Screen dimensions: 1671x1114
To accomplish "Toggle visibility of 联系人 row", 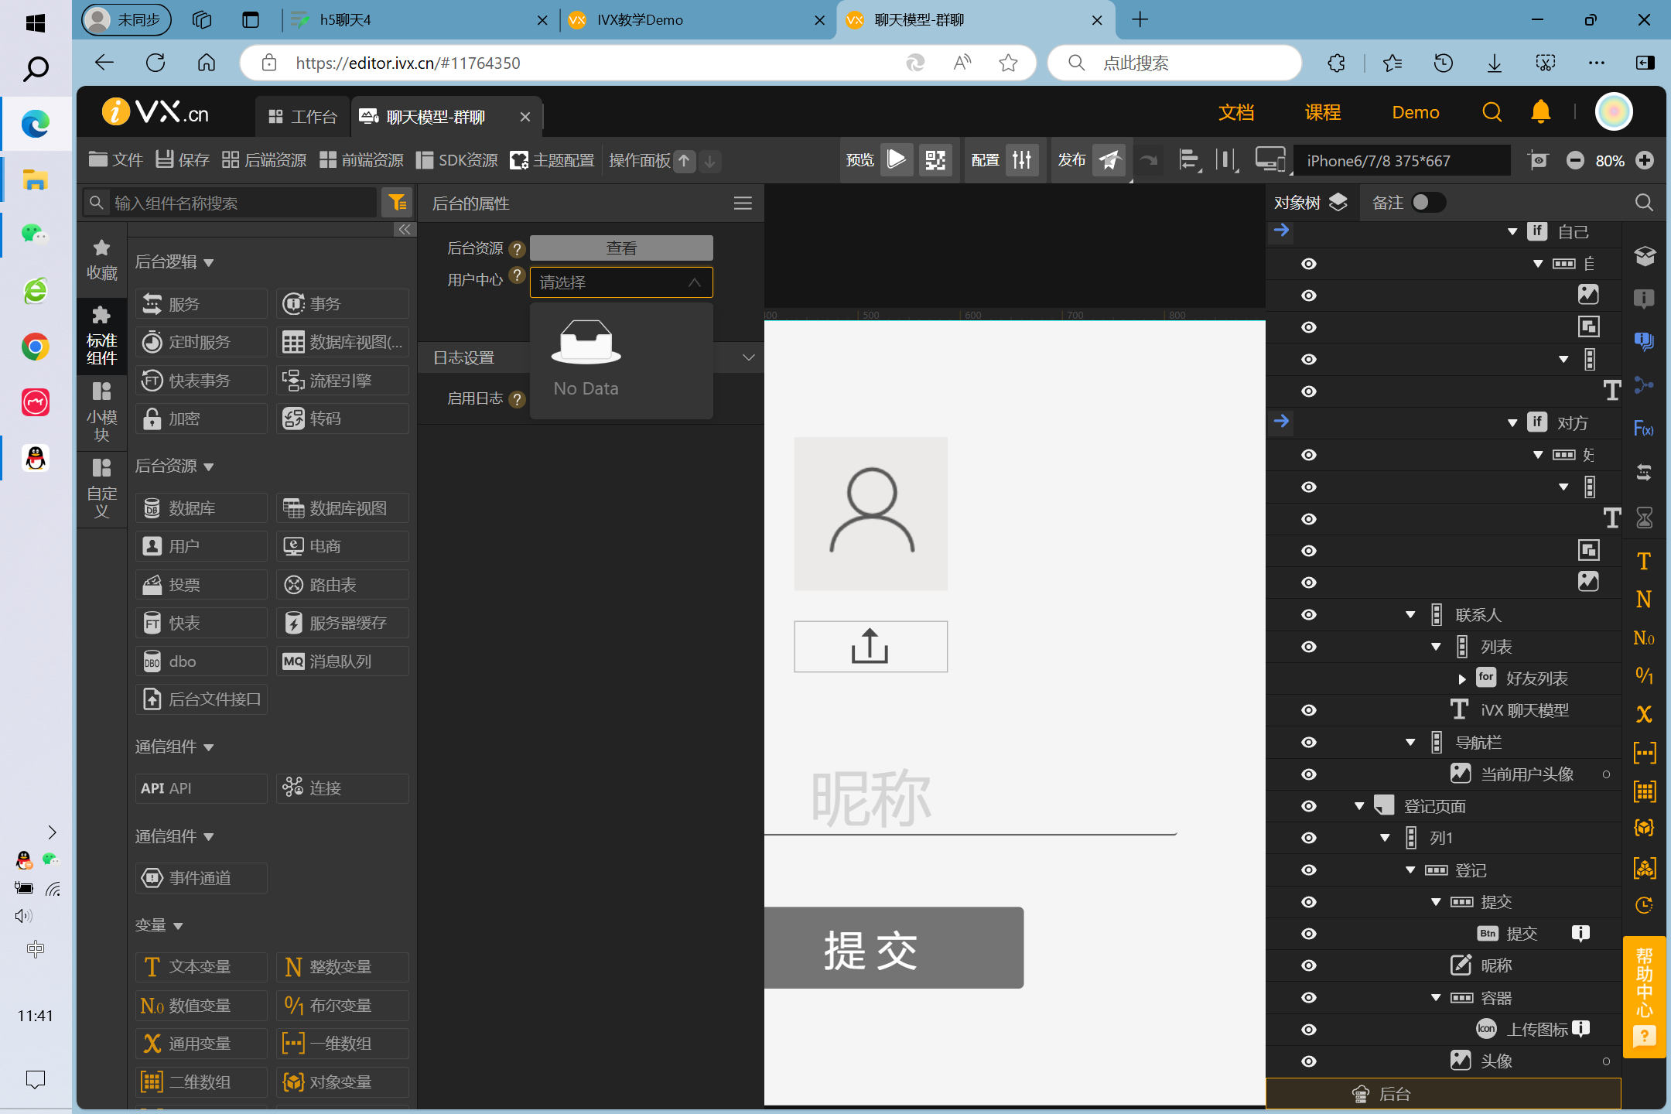I will (x=1308, y=614).
